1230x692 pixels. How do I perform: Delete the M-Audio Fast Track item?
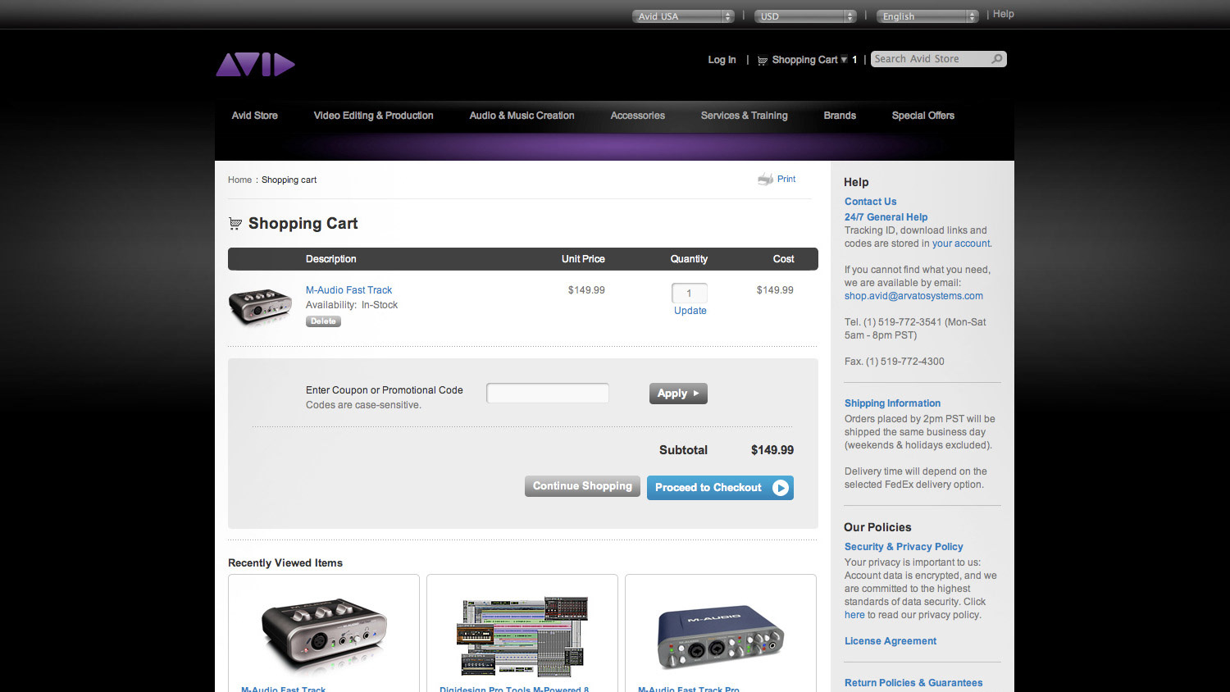(323, 321)
